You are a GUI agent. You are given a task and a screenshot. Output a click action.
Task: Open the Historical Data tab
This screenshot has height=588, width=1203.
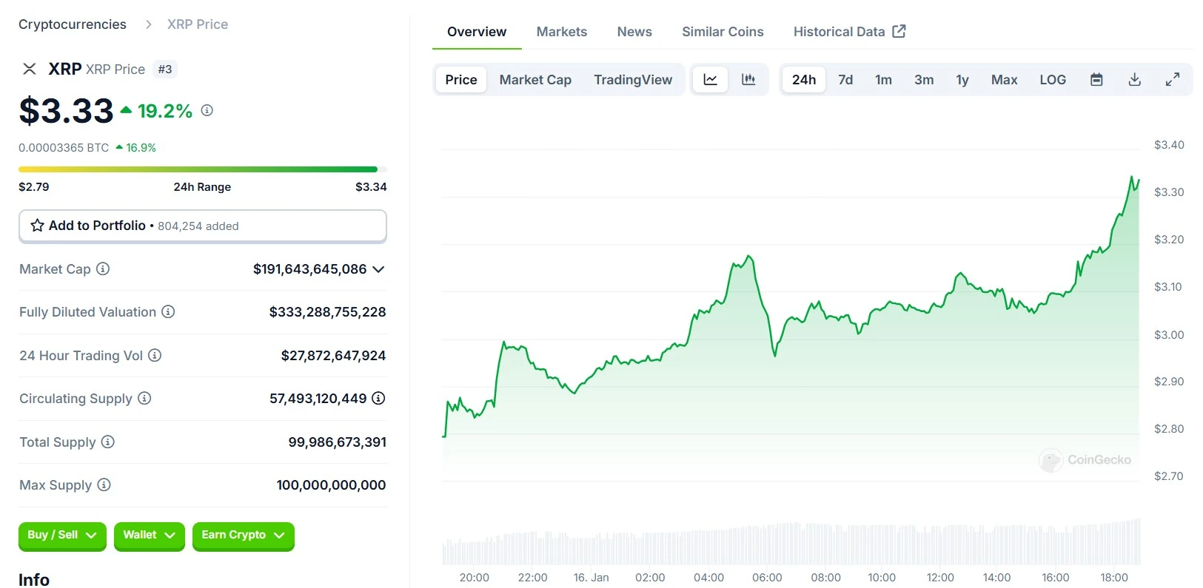(849, 32)
